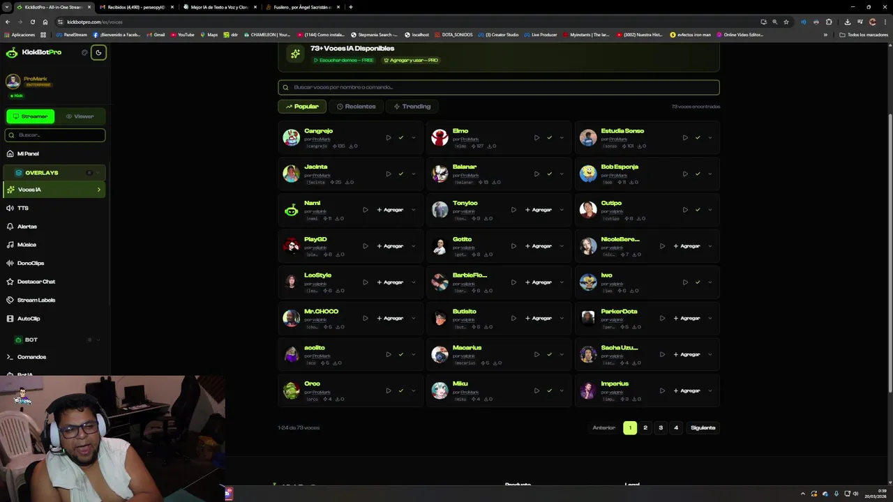Image resolution: width=893 pixels, height=502 pixels.
Task: Switch to the Recibidos Gmail browser tab
Action: (x=136, y=7)
